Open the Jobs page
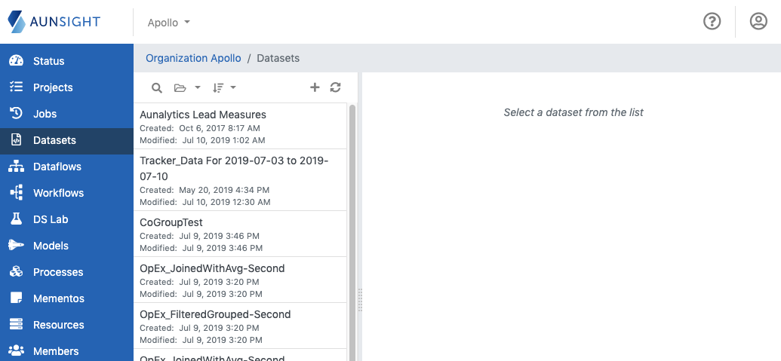The image size is (781, 361). pyautogui.click(x=45, y=114)
